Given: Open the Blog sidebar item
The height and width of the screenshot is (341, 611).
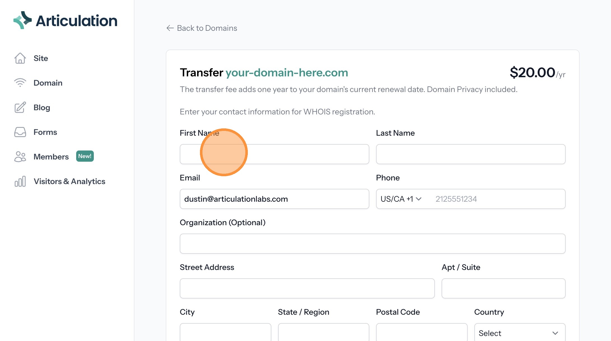Looking at the screenshot, I should pyautogui.click(x=42, y=107).
